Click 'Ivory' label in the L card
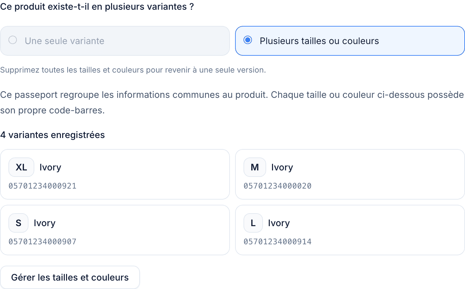The width and height of the screenshot is (465, 289). (x=279, y=223)
